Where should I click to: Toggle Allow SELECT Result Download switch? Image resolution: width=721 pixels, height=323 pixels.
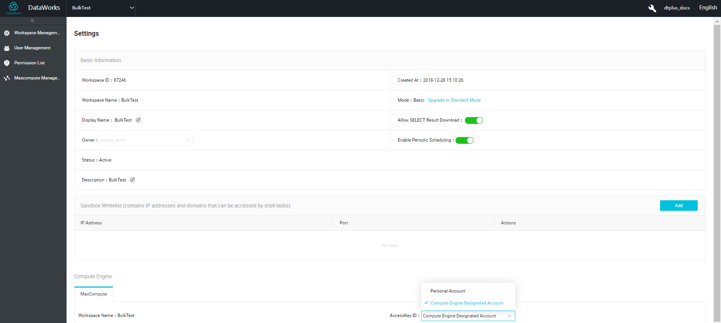coord(474,120)
